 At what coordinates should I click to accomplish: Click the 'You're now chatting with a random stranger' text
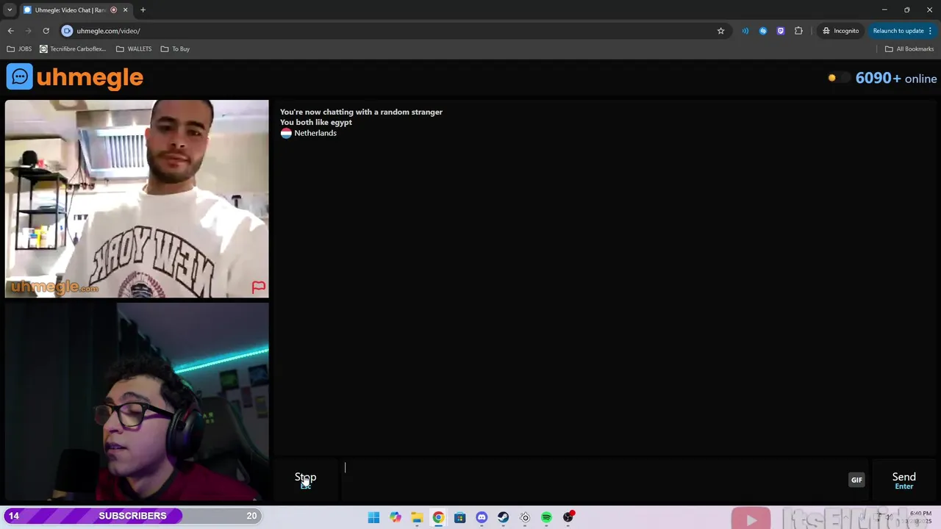[361, 112]
